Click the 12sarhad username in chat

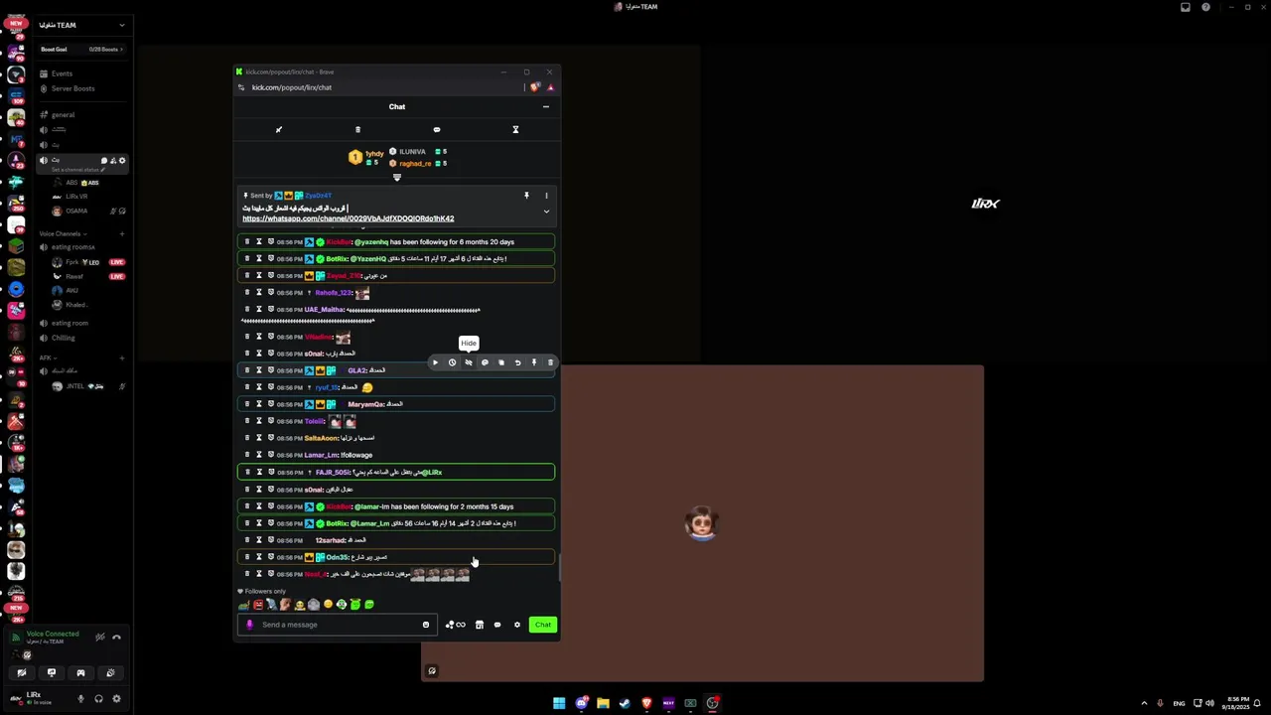330,540
